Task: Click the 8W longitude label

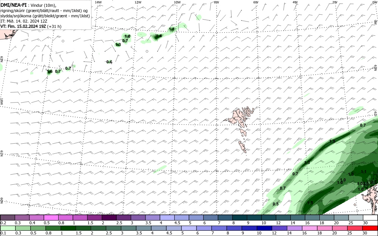Action: pos(217,2)
